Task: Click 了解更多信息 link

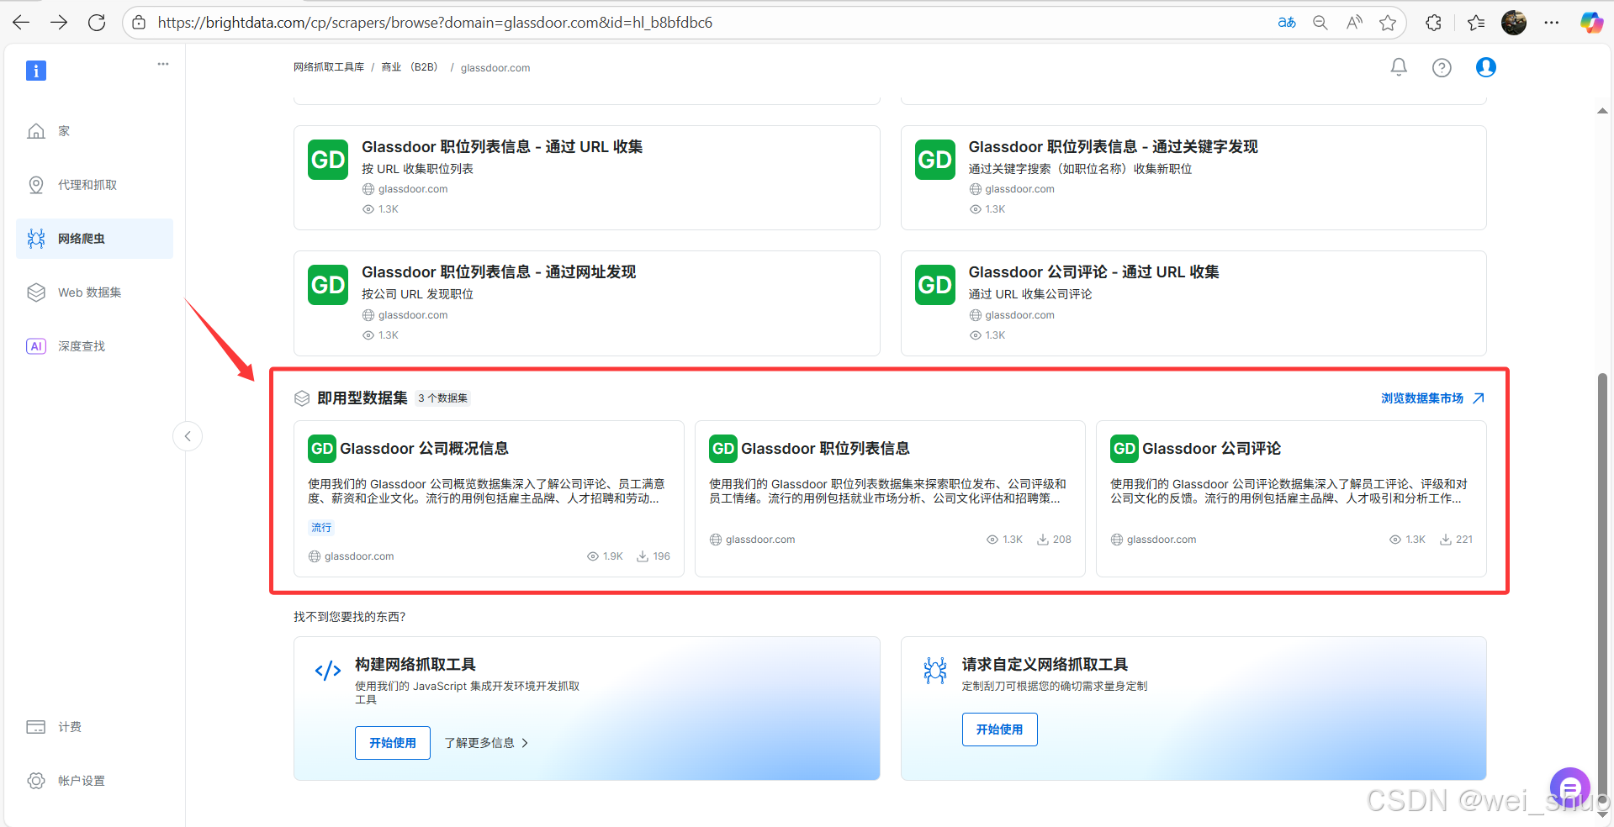Action: pyautogui.click(x=486, y=743)
